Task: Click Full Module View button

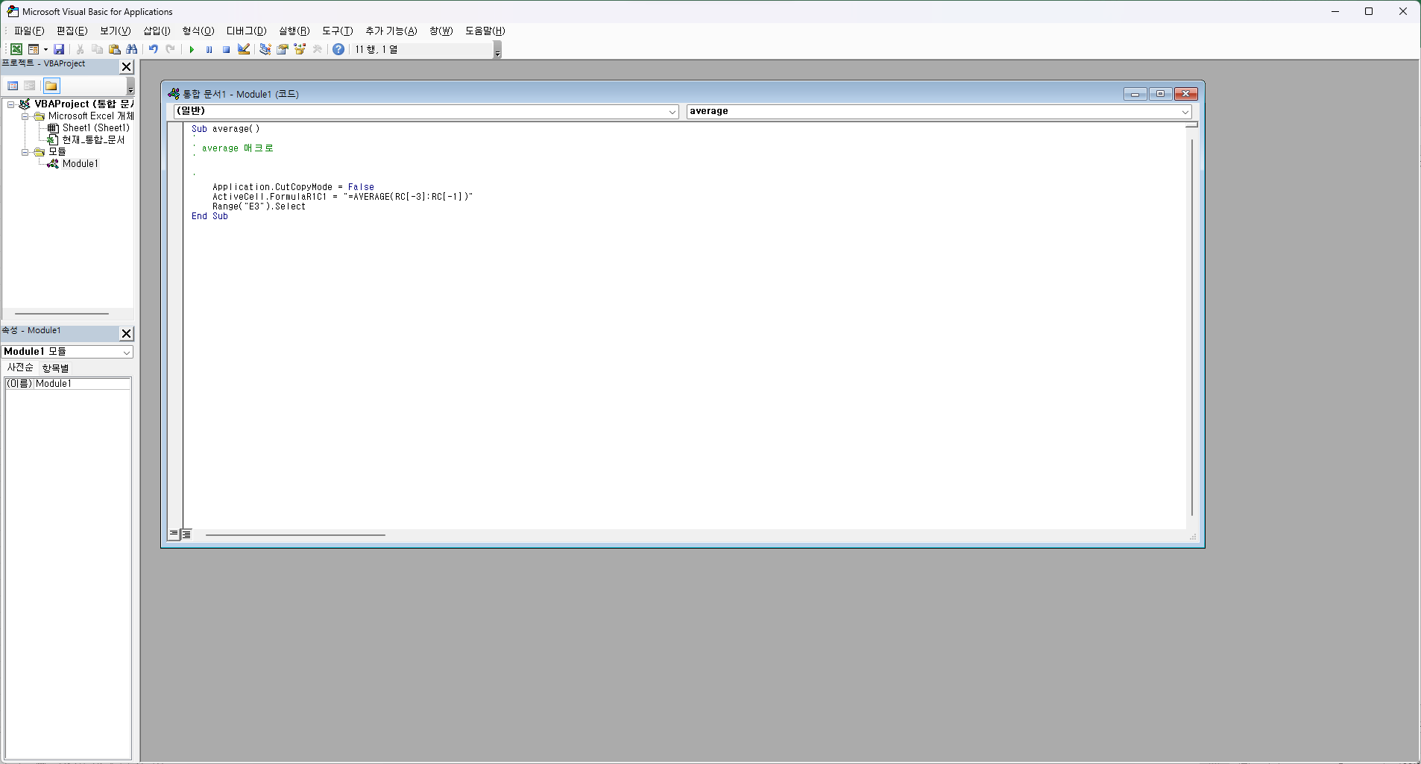Action: 186,534
